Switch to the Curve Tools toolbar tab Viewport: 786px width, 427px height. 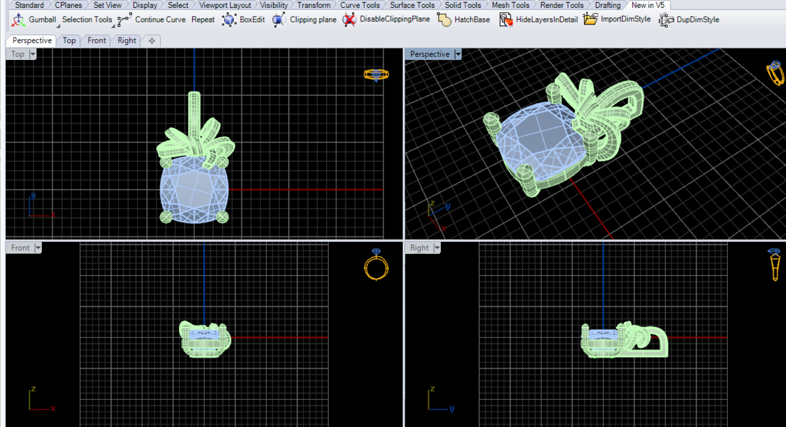click(360, 5)
